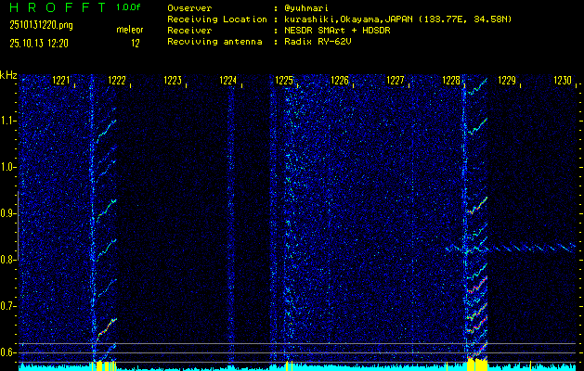The width and height of the screenshot is (584, 371).
Task: Select the date stamp 25.10.13 12:20
Action: [39, 44]
